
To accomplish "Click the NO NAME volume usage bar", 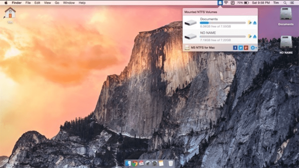I will [223, 37].
